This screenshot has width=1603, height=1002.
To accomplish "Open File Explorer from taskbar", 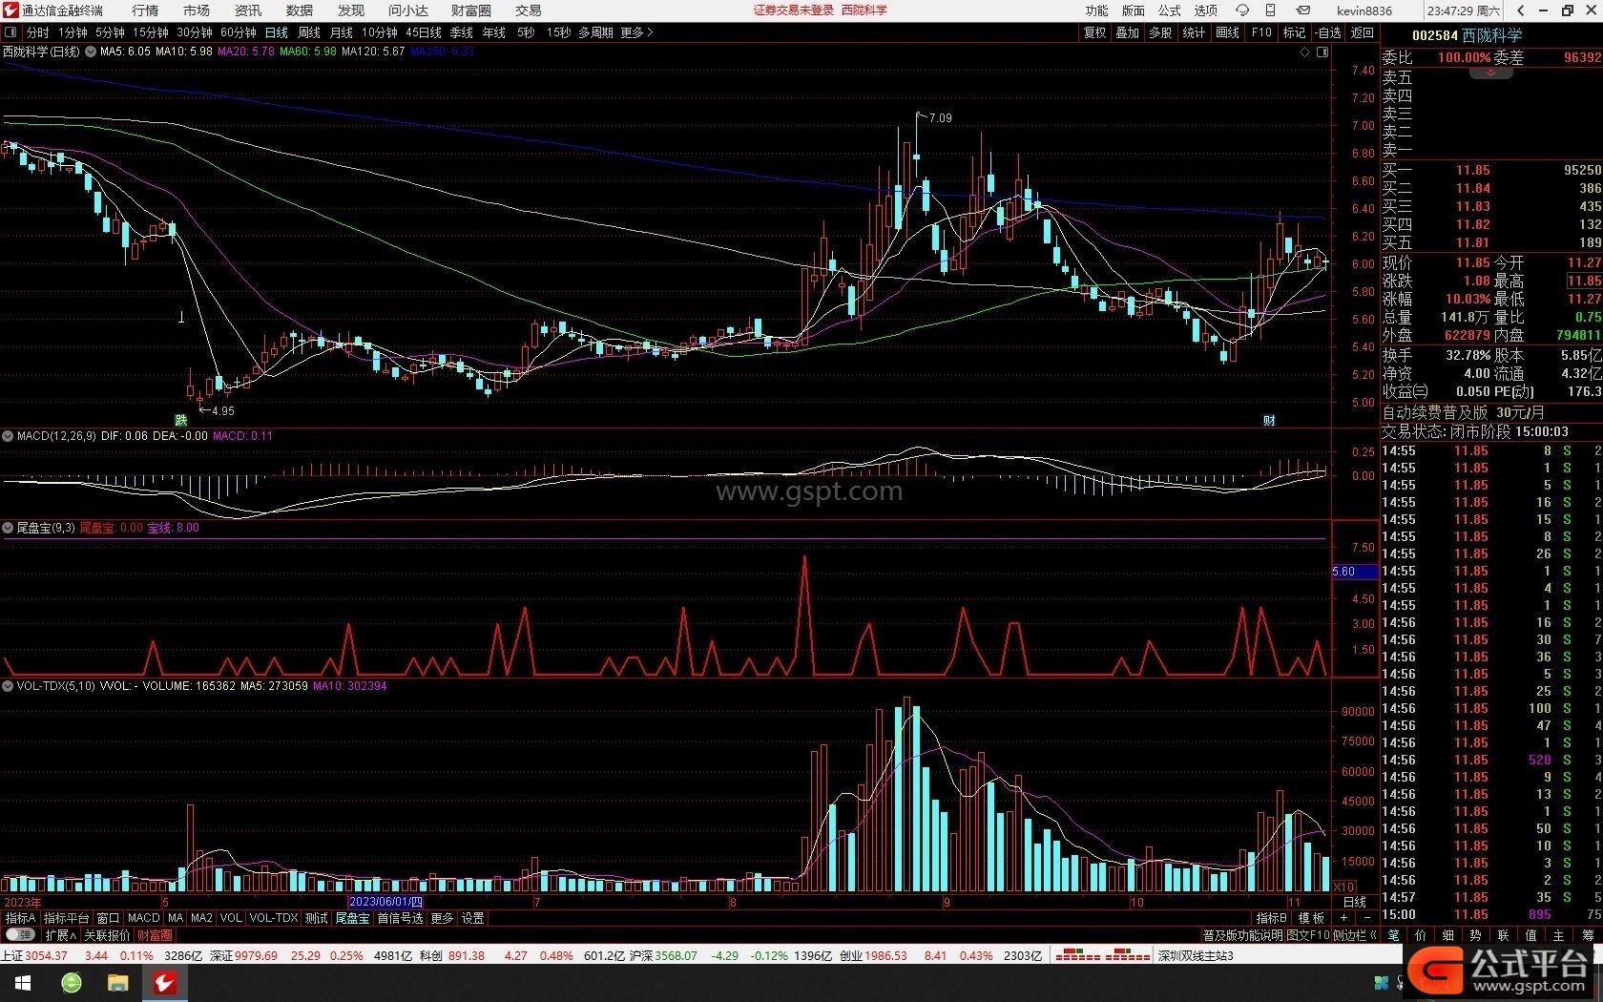I will (x=117, y=983).
